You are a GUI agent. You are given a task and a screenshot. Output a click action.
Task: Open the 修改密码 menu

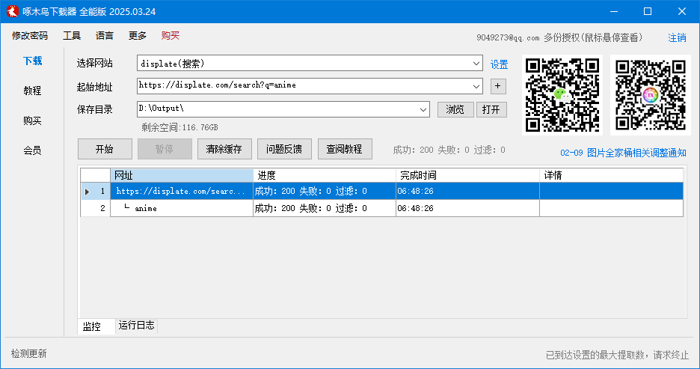[x=29, y=36]
